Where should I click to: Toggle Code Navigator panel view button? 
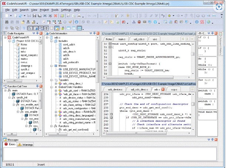pyautogui.click(x=30, y=28)
